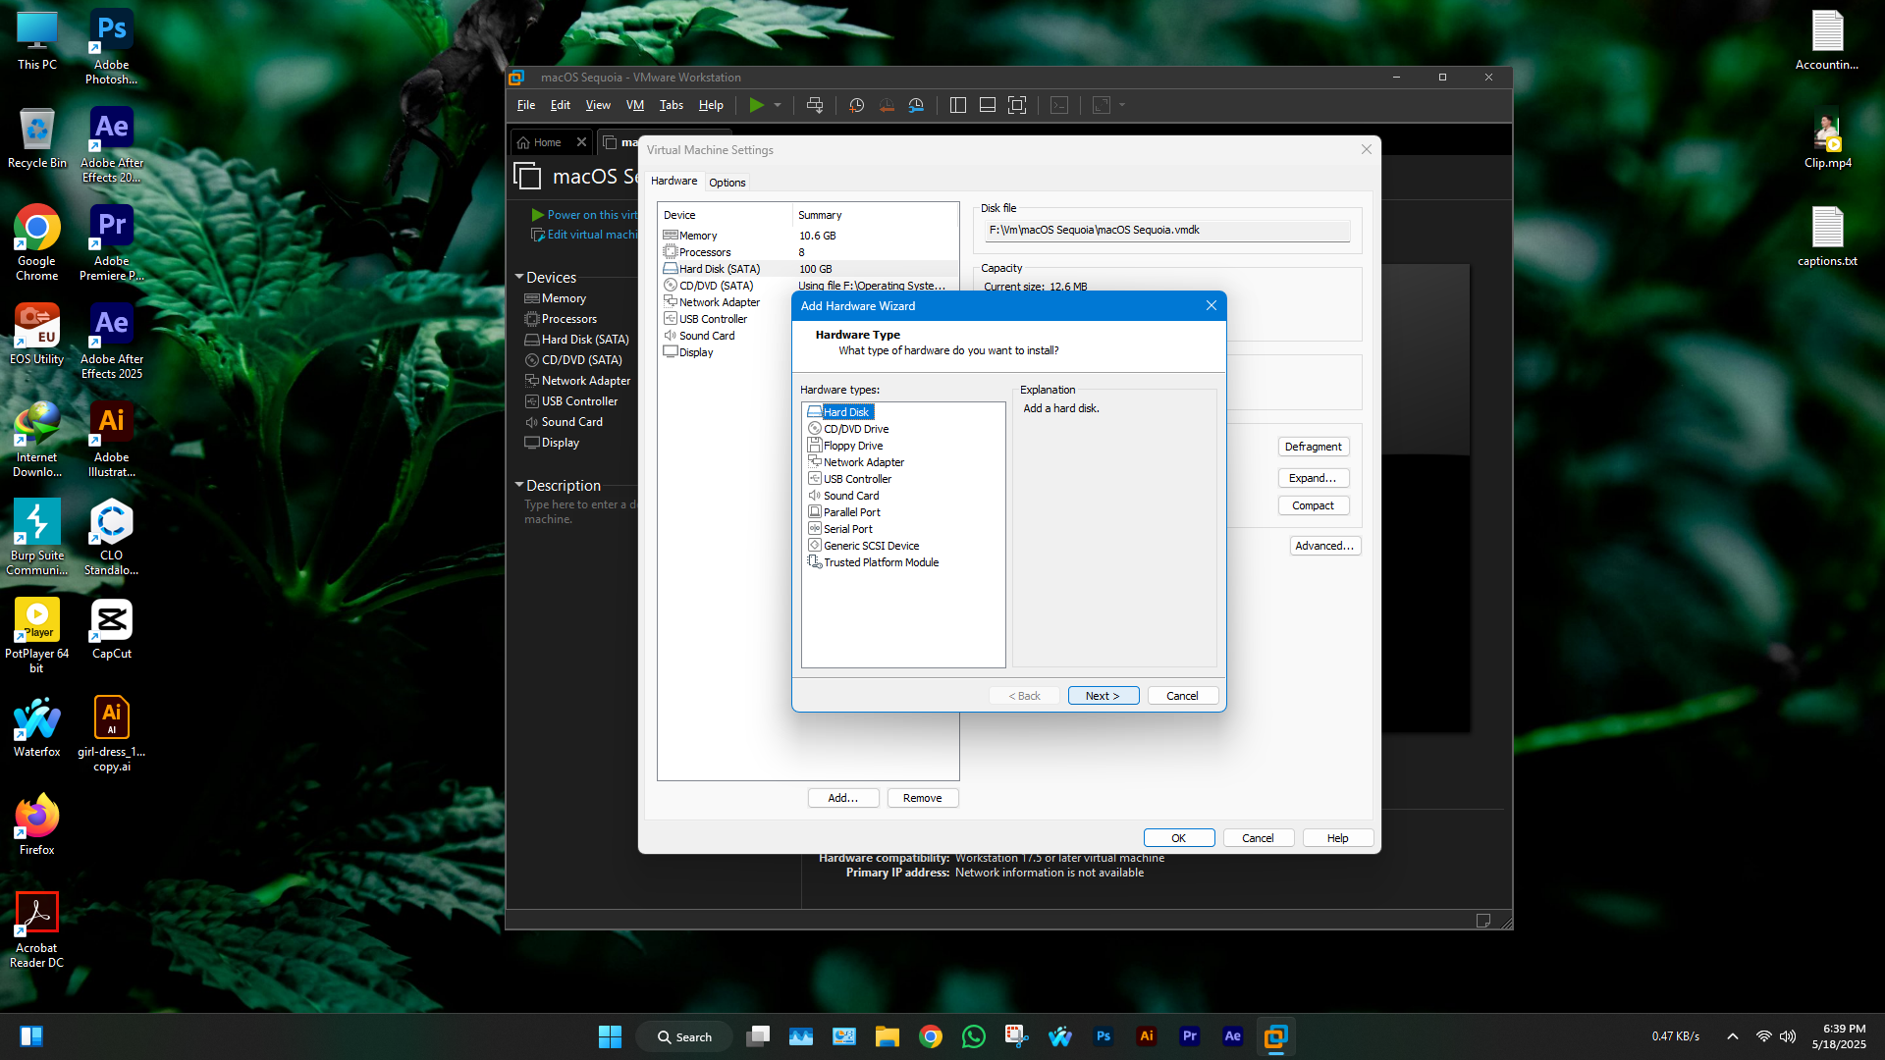This screenshot has height=1060, width=1885.
Task: Click the Defragment button
Action: point(1313,447)
